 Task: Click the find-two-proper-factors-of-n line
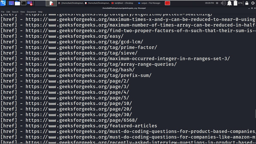tap(128, 30)
